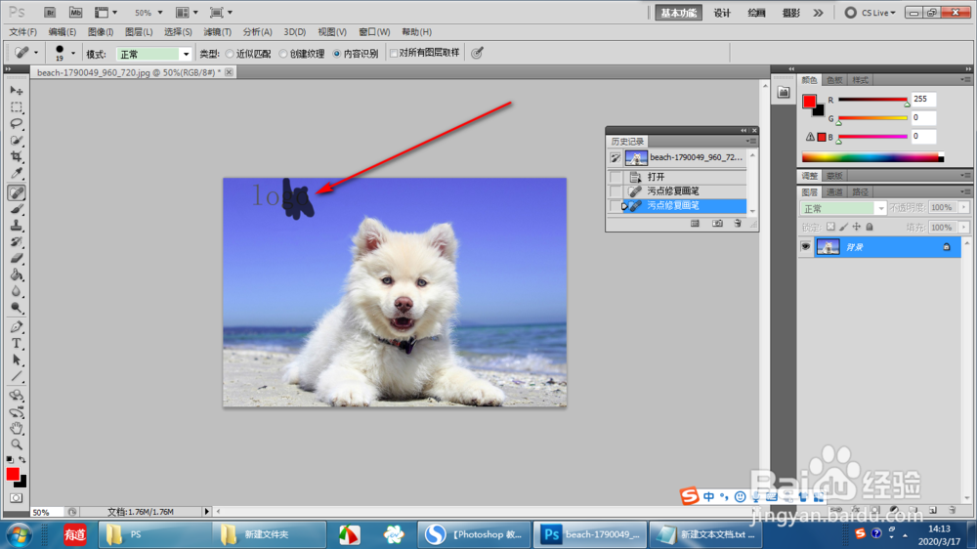Toggle Quick Mask mode
Image resolution: width=977 pixels, height=549 pixels.
coord(17,498)
